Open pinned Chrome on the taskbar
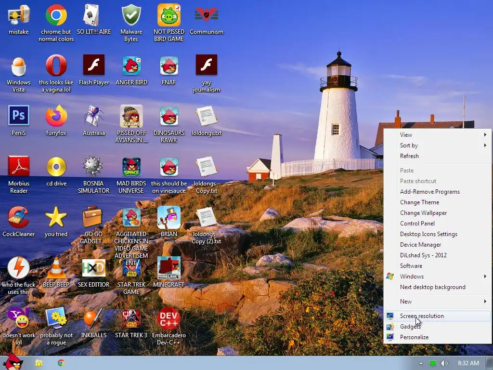Viewport: 493px width, 370px height. click(61, 363)
